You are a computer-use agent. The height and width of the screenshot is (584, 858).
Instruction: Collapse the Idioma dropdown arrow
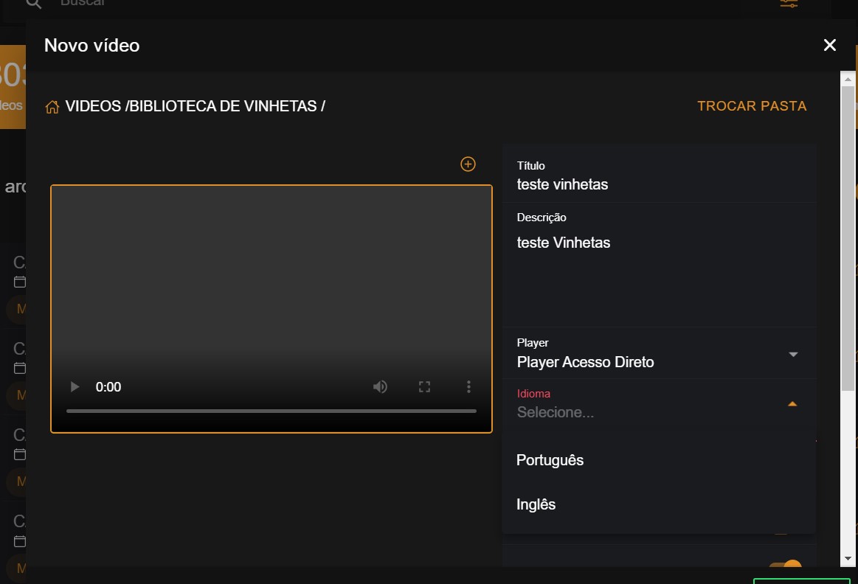(792, 404)
